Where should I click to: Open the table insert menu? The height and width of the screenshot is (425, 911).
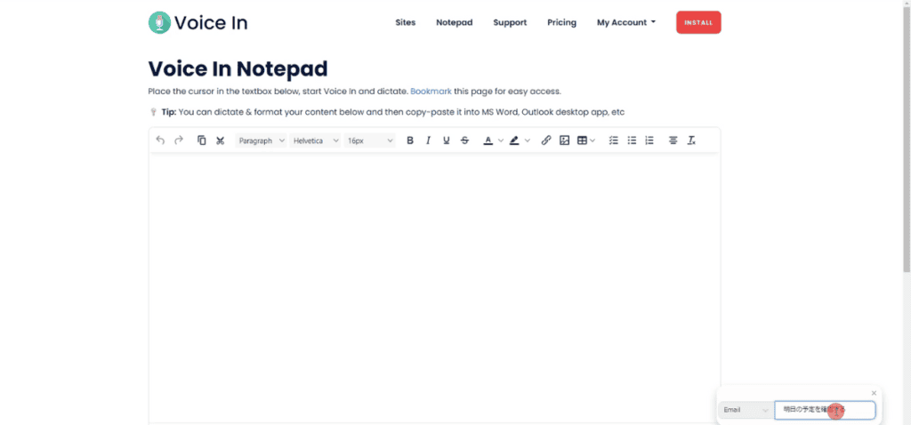[x=585, y=140]
